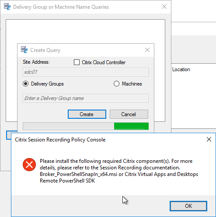Click the Create Query title text
The width and height of the screenshot is (216, 217).
coord(45,50)
